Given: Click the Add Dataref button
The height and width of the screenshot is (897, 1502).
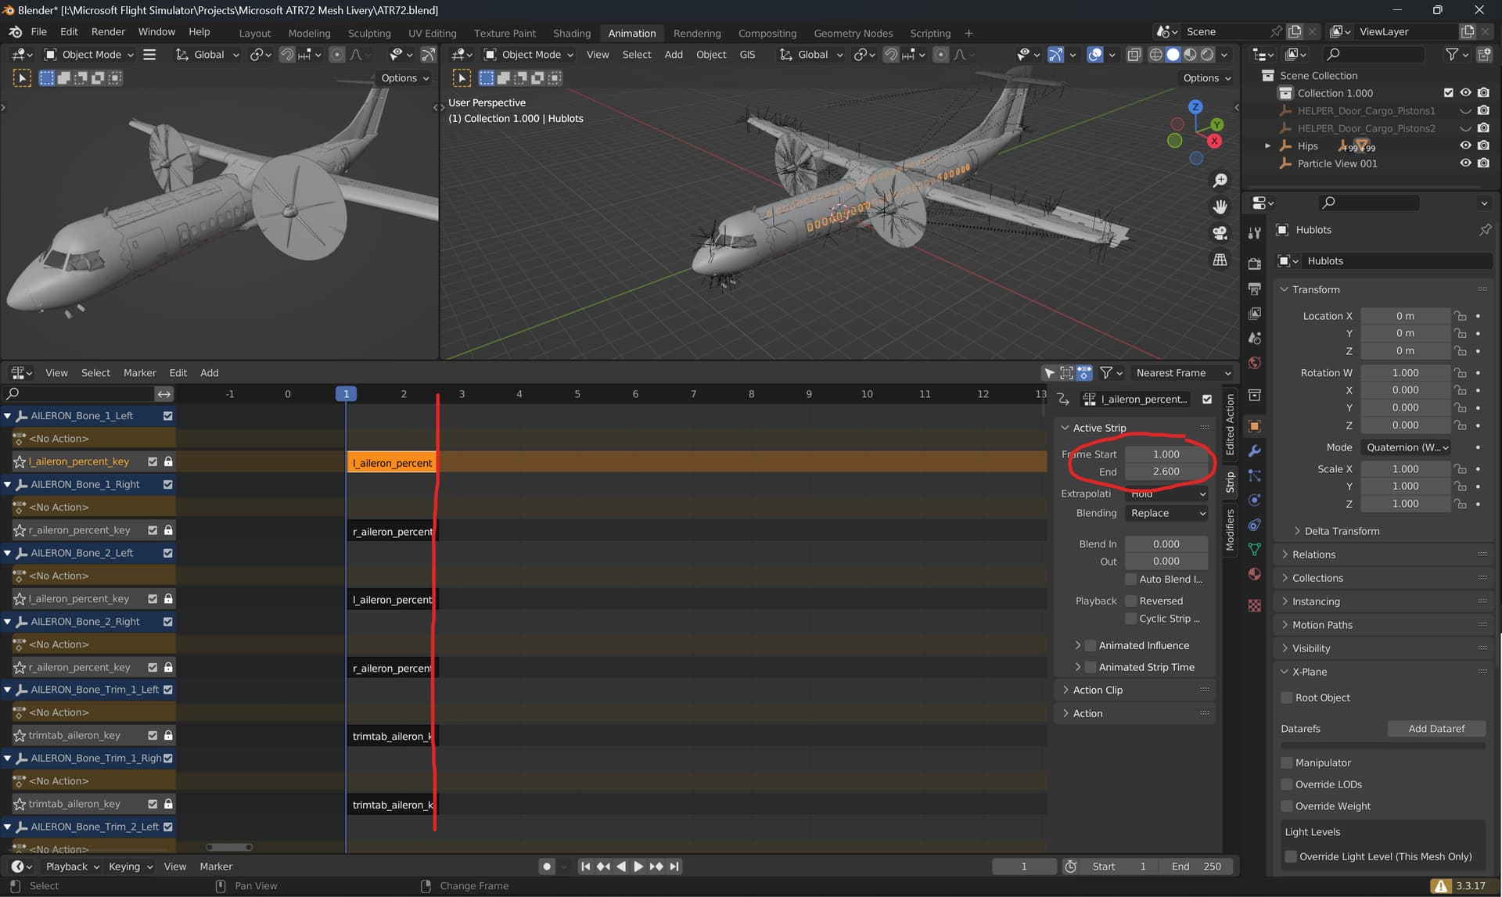Looking at the screenshot, I should (x=1436, y=728).
